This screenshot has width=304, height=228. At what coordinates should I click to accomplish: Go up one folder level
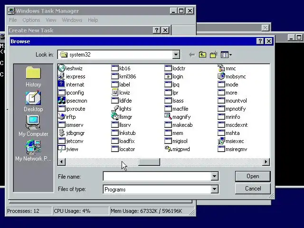(202, 55)
